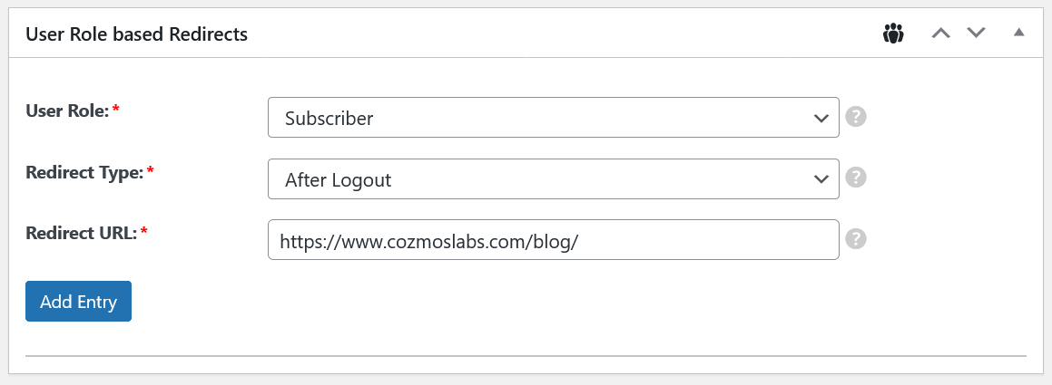Open the Redirect Type dropdown showing After Logout
Screen dimensions: 1052x385
pyautogui.click(x=545, y=179)
